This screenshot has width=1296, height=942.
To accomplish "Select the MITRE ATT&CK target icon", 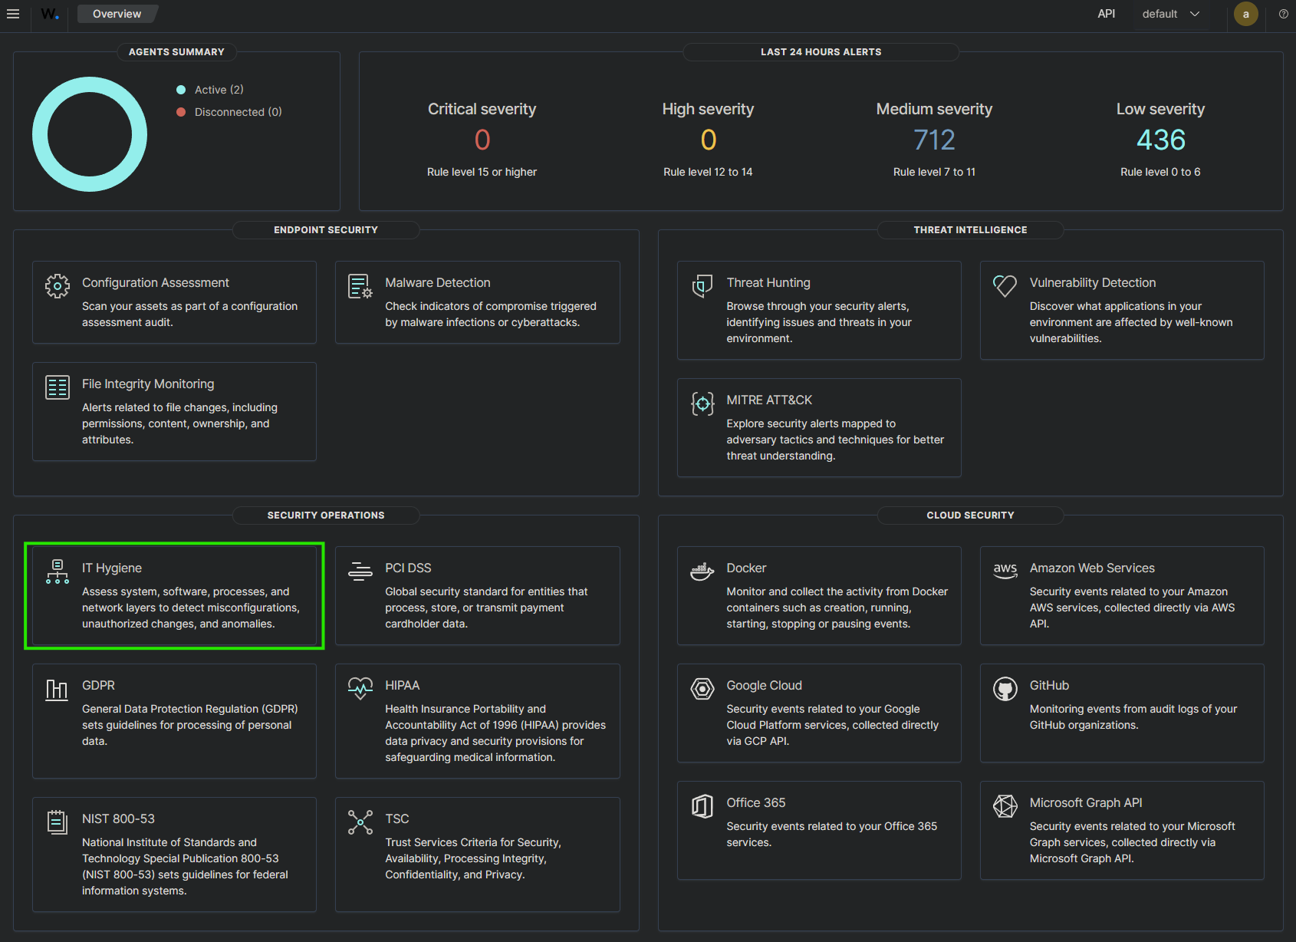I will 702,403.
